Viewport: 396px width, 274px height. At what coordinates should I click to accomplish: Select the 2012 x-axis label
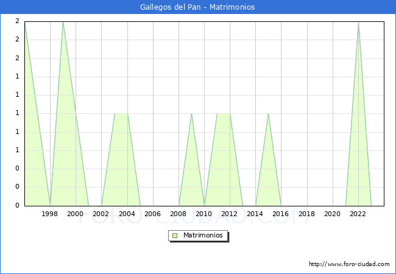point(230,214)
